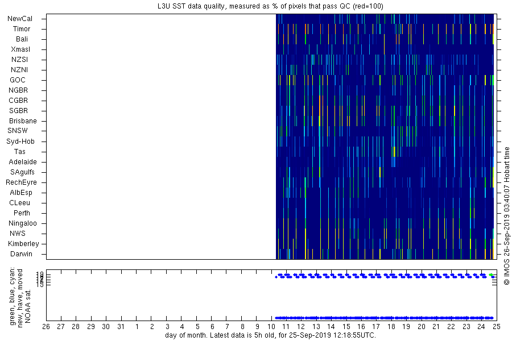Click day 21 on the time axis

pyautogui.click(x=436, y=327)
